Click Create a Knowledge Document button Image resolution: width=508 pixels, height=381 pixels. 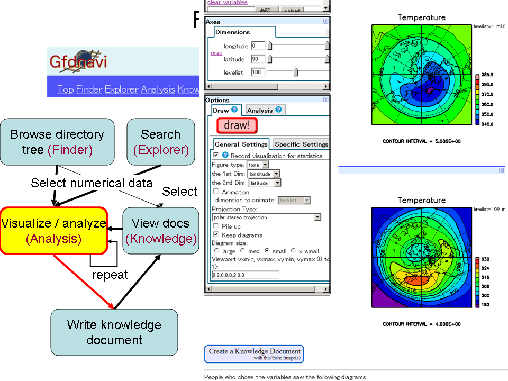[254, 354]
